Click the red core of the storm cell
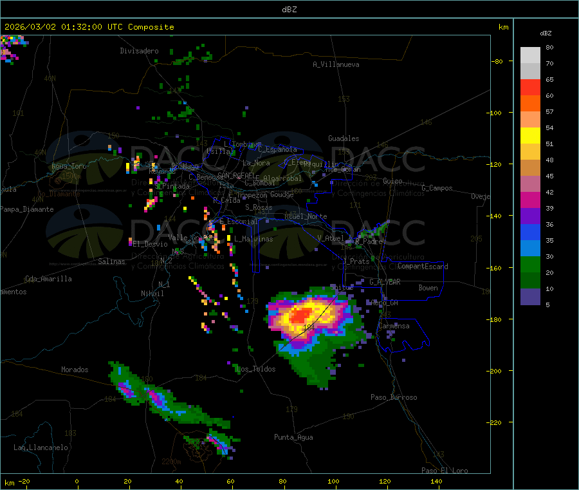 (x=301, y=315)
